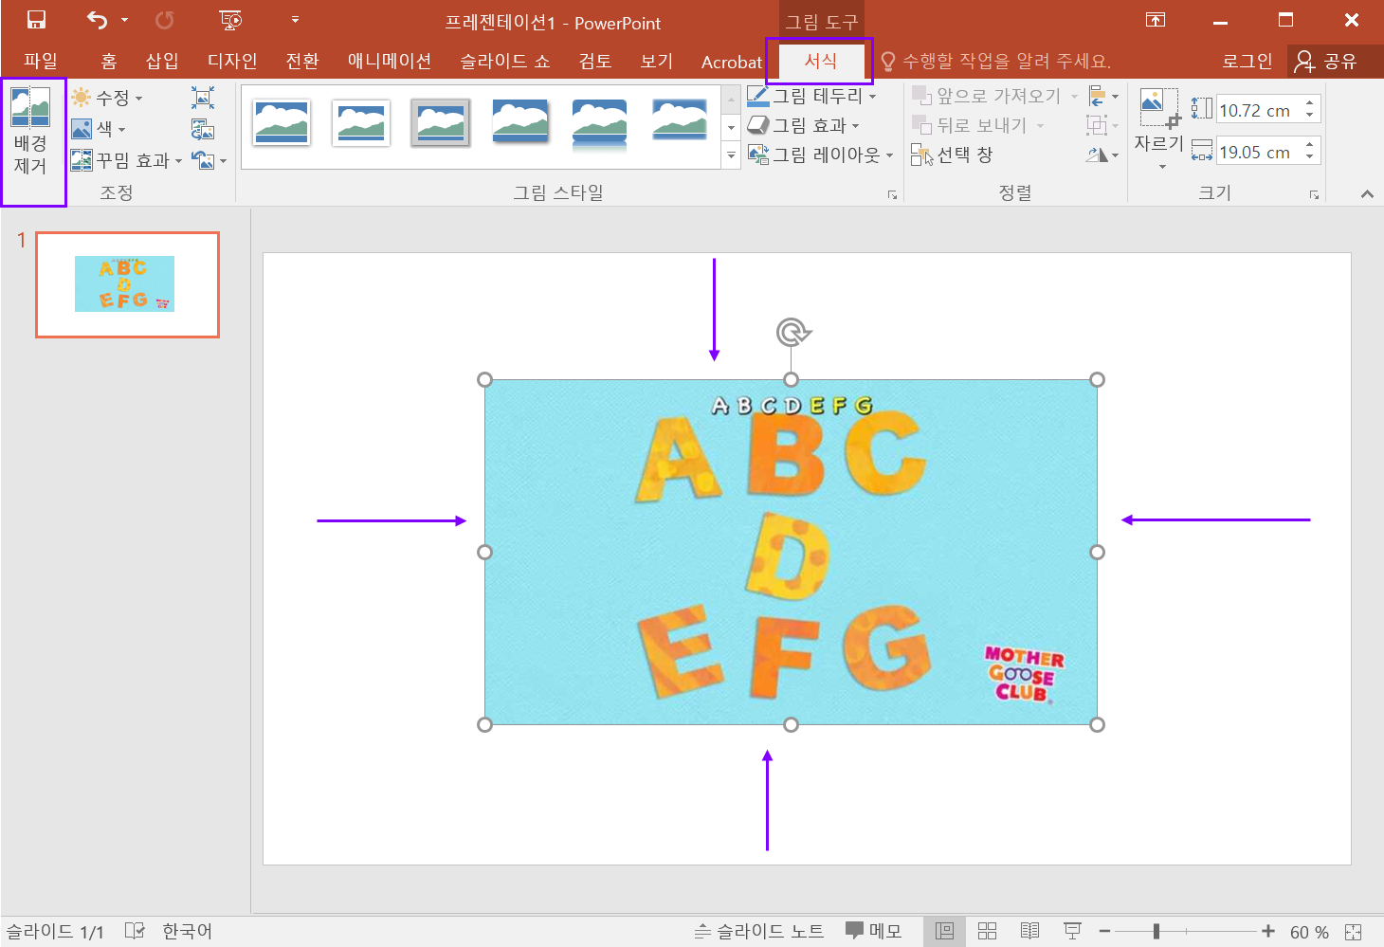Viewport: 1384px width, 947px height.
Task: Click the width field showing 19.05 cm
Action: click(1259, 152)
